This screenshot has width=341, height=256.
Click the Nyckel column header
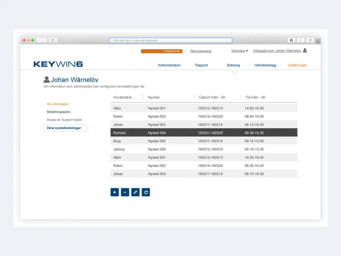click(x=154, y=97)
